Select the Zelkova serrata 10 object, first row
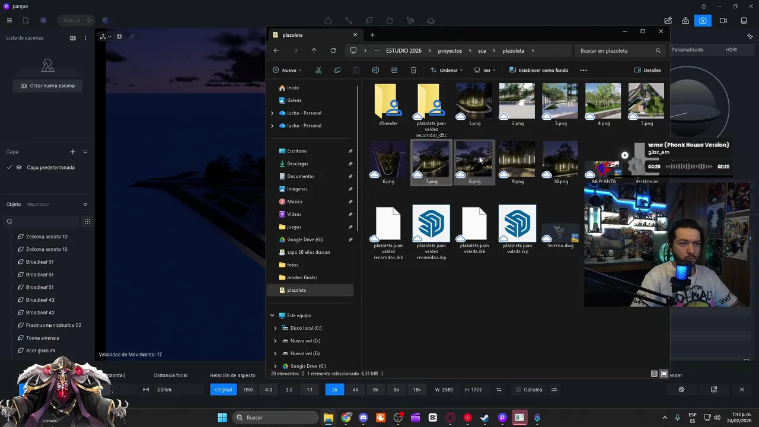The width and height of the screenshot is (759, 427). pyautogui.click(x=47, y=237)
